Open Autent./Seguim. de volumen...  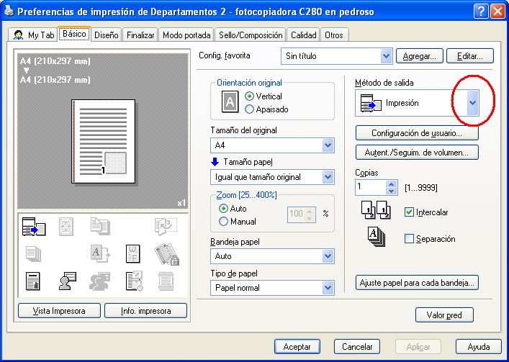point(417,152)
